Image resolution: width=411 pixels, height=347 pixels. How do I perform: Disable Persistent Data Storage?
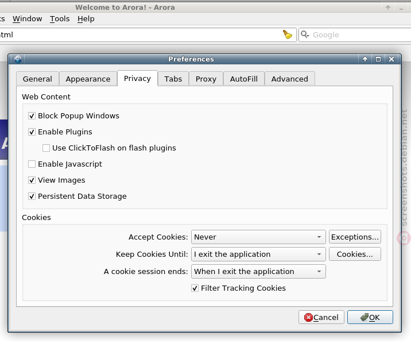(x=32, y=196)
